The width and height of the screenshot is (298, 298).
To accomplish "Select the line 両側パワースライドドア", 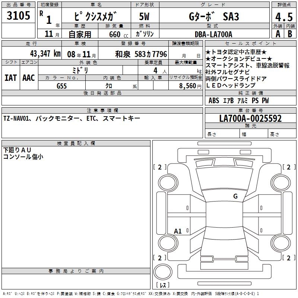I will coord(236,79).
